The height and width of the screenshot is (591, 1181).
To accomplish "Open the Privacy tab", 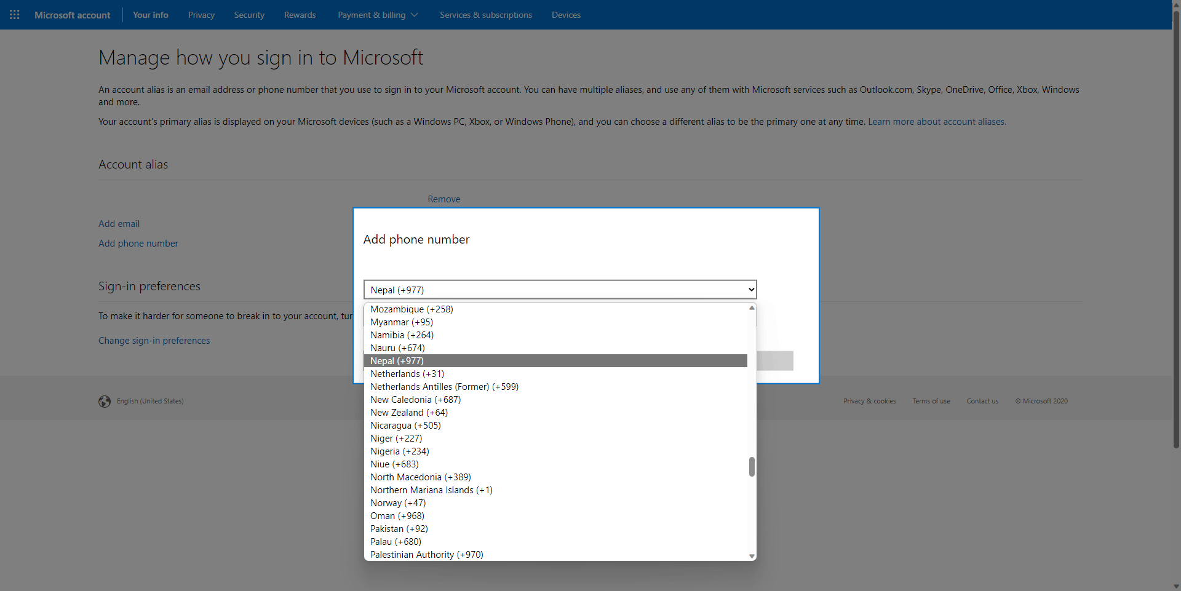I will coord(201,15).
